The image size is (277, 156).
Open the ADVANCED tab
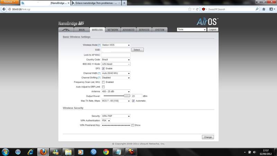[128, 30]
